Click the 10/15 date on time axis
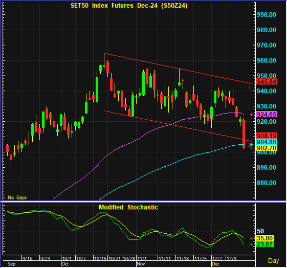Screen dimensions: 287x268 100,258
